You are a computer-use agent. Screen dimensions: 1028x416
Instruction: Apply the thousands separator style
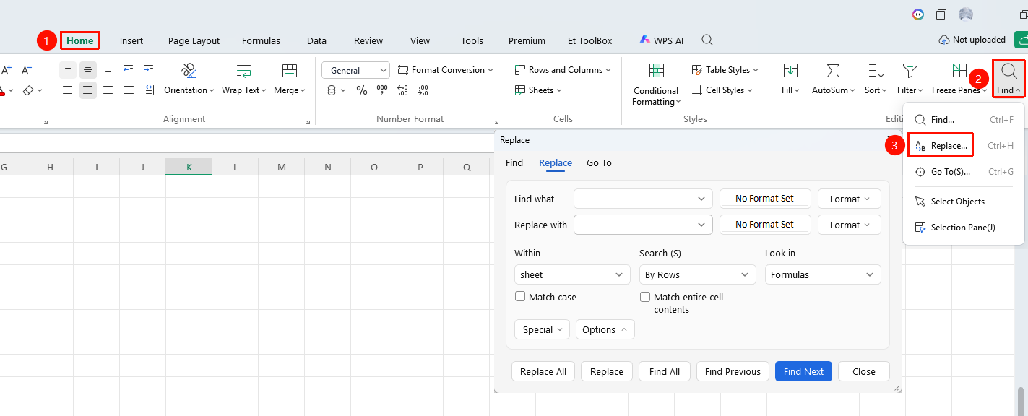pyautogui.click(x=382, y=90)
